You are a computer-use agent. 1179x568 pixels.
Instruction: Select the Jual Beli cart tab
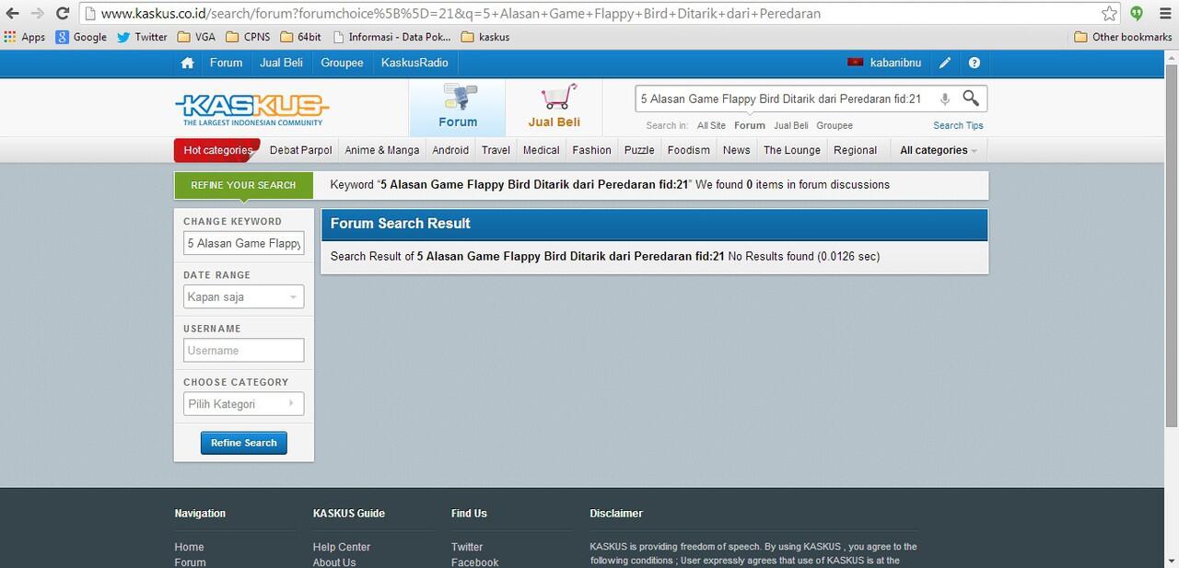554,108
